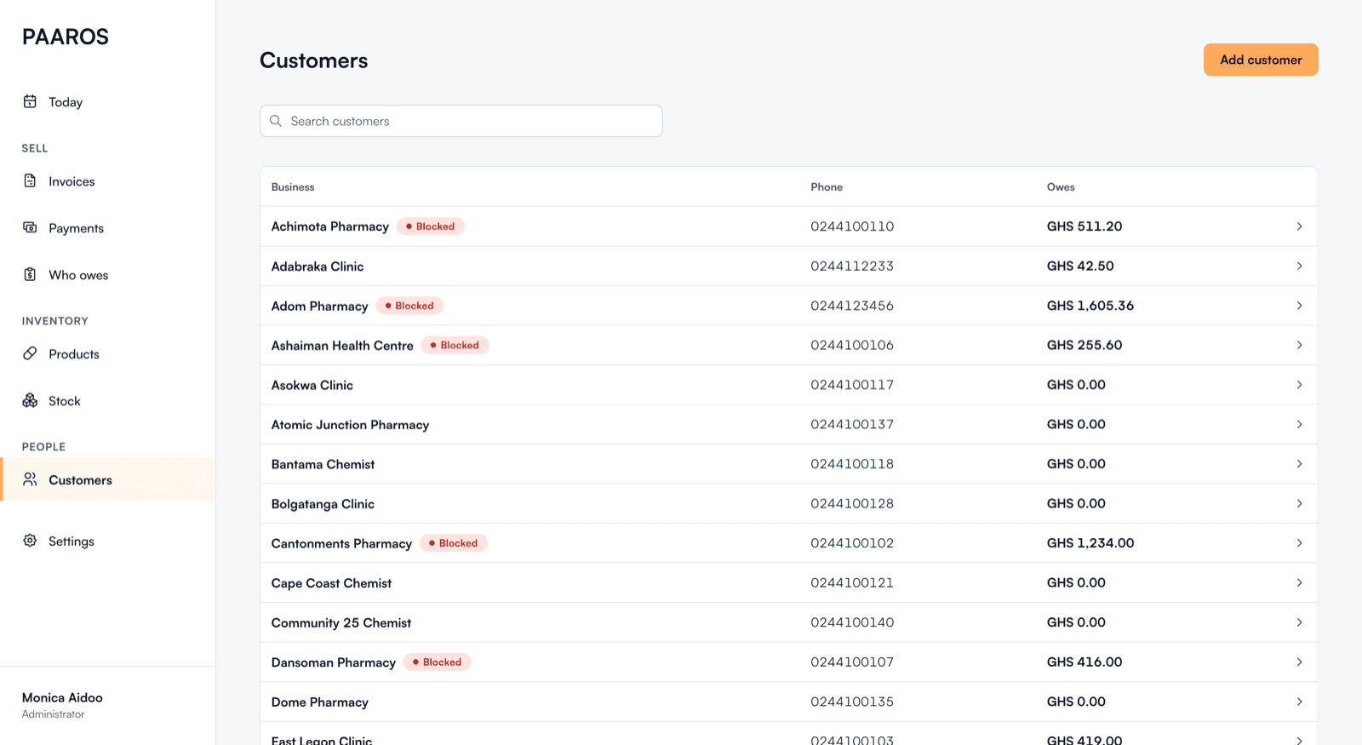
Task: Select Atomic Junction Pharmacy name
Action: (x=350, y=425)
